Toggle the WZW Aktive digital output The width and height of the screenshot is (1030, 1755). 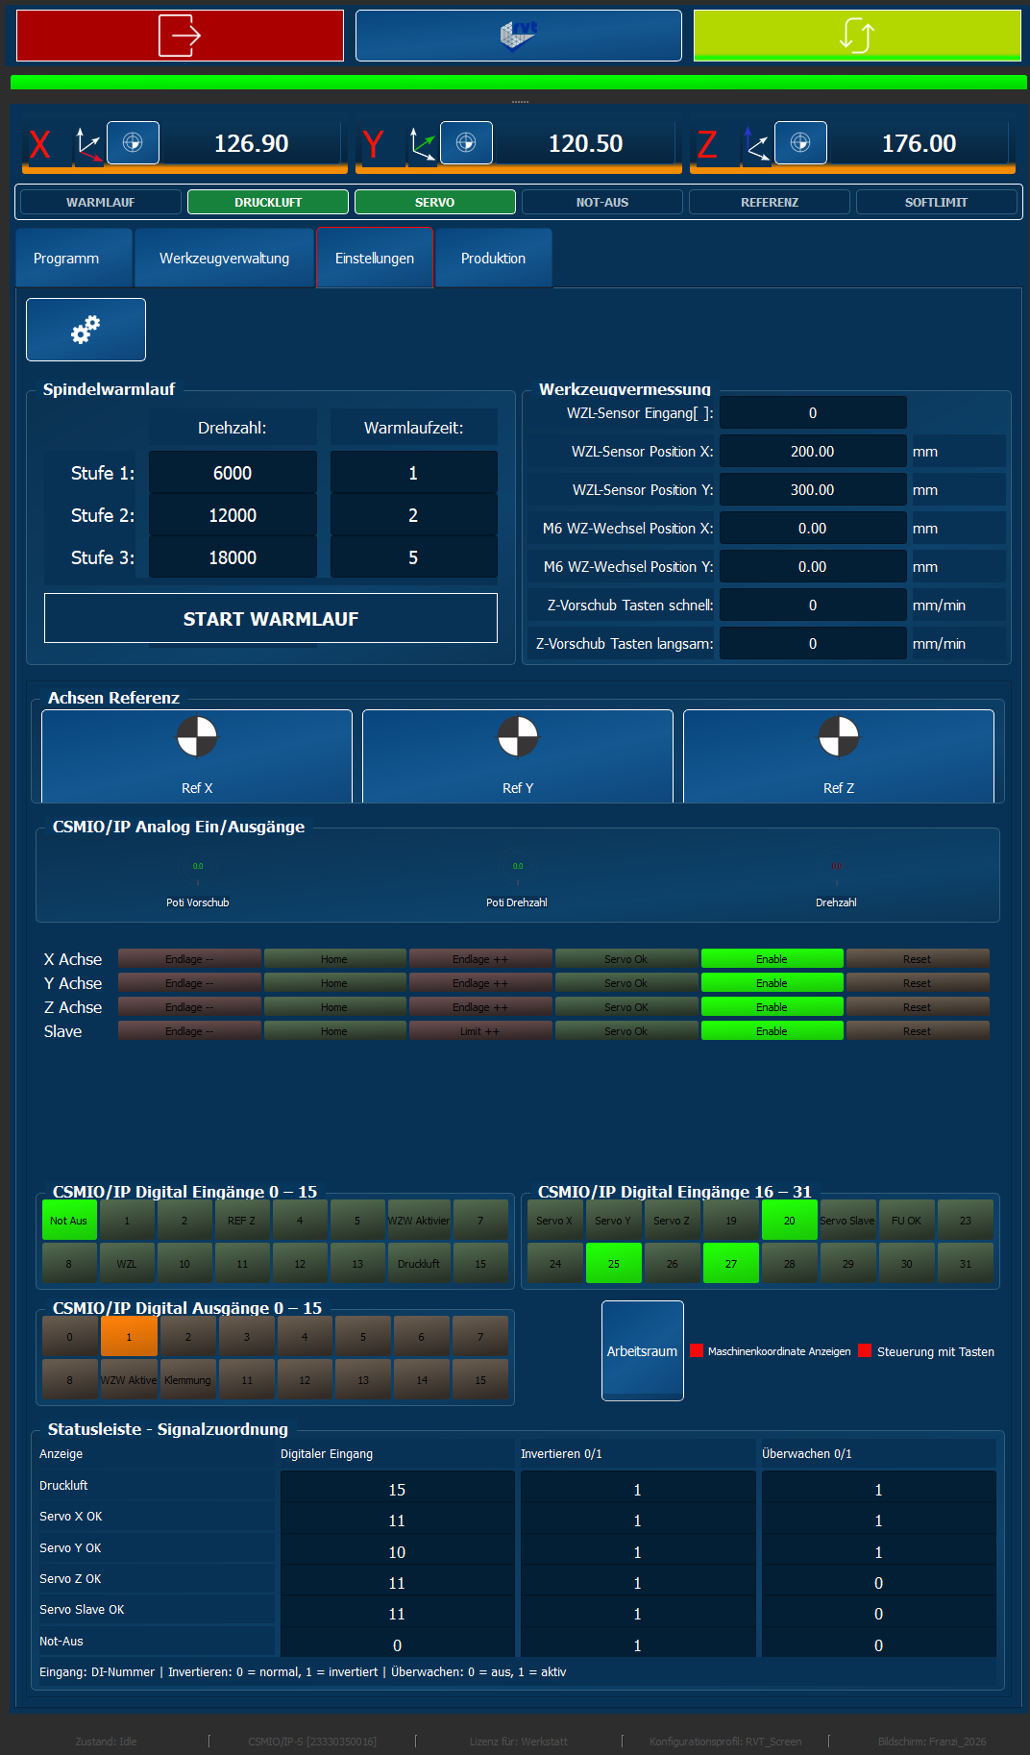point(129,1380)
